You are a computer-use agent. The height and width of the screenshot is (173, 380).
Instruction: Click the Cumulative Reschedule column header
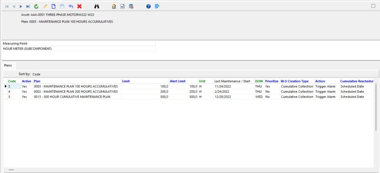[357, 81]
